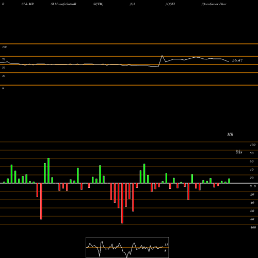The width and height of the screenshot is (258, 258).
Task: Click the MR axis label -60
Action: click(252, 211)
